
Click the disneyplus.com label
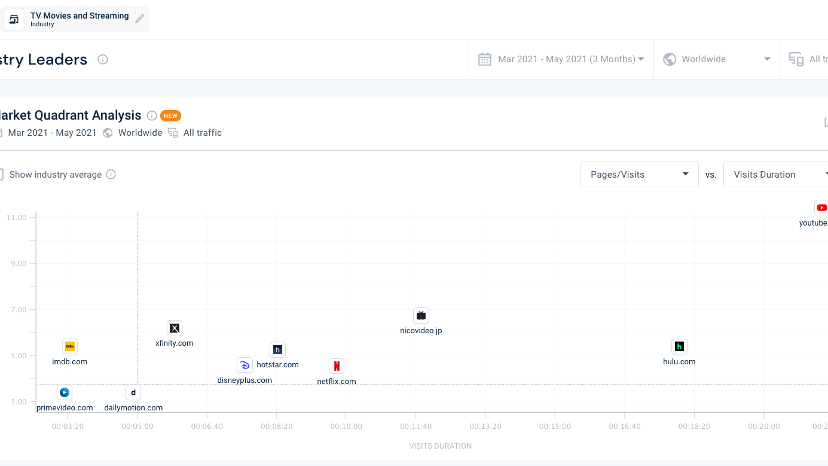pyautogui.click(x=245, y=380)
